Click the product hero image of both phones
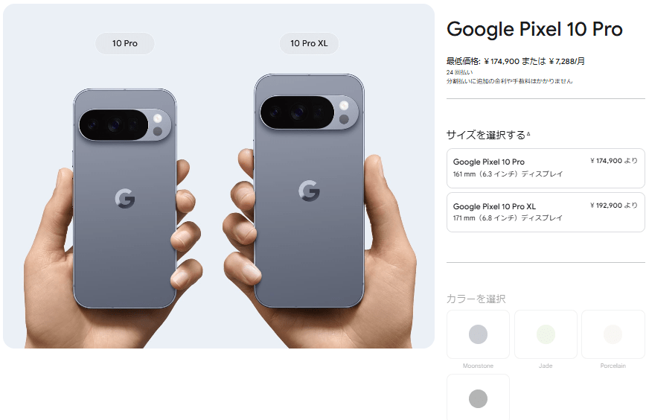 click(219, 176)
